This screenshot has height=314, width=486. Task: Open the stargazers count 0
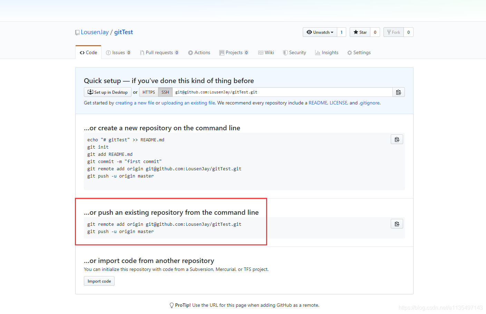[x=375, y=32]
